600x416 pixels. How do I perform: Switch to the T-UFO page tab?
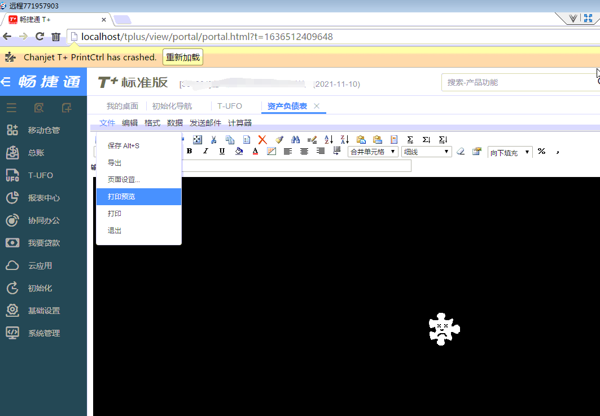(x=230, y=106)
